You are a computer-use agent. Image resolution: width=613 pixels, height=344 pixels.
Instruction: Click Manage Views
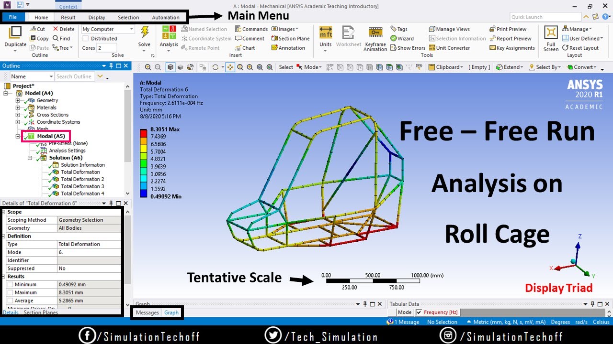tap(449, 29)
